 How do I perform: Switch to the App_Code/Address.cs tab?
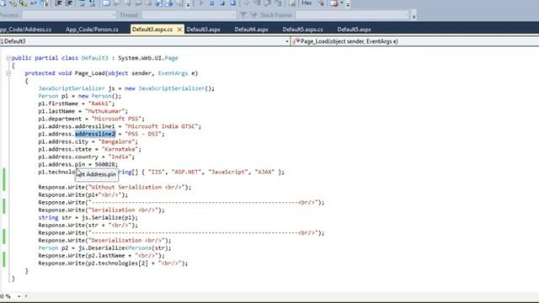(24, 29)
